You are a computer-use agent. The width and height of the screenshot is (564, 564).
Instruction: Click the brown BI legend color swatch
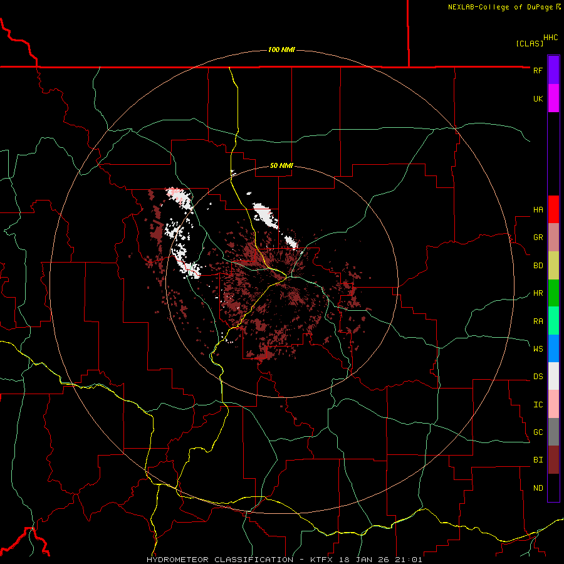pyautogui.click(x=553, y=460)
